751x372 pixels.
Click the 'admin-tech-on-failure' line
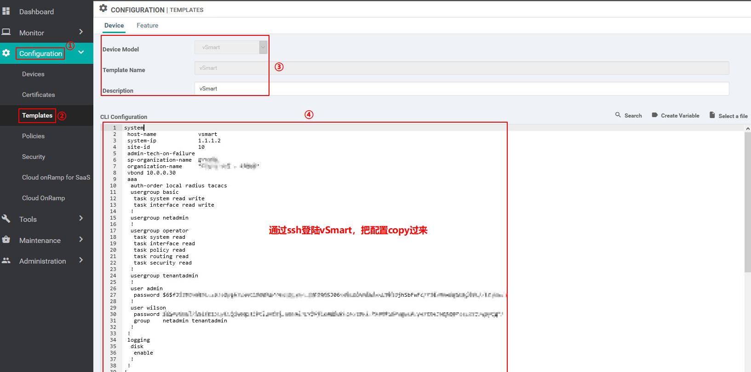(161, 153)
